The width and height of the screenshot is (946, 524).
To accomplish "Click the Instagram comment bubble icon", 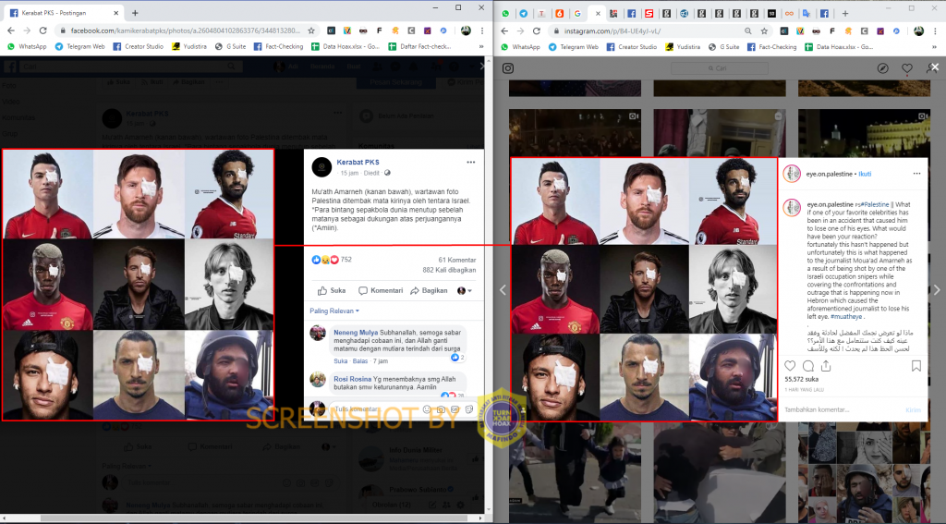I will pos(808,365).
